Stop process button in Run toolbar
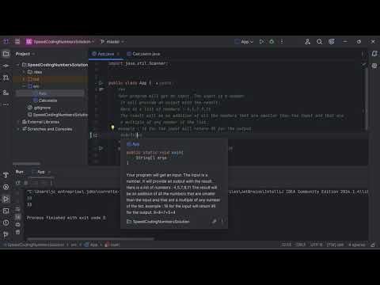This screenshot has width=380, height=285. click(26, 183)
